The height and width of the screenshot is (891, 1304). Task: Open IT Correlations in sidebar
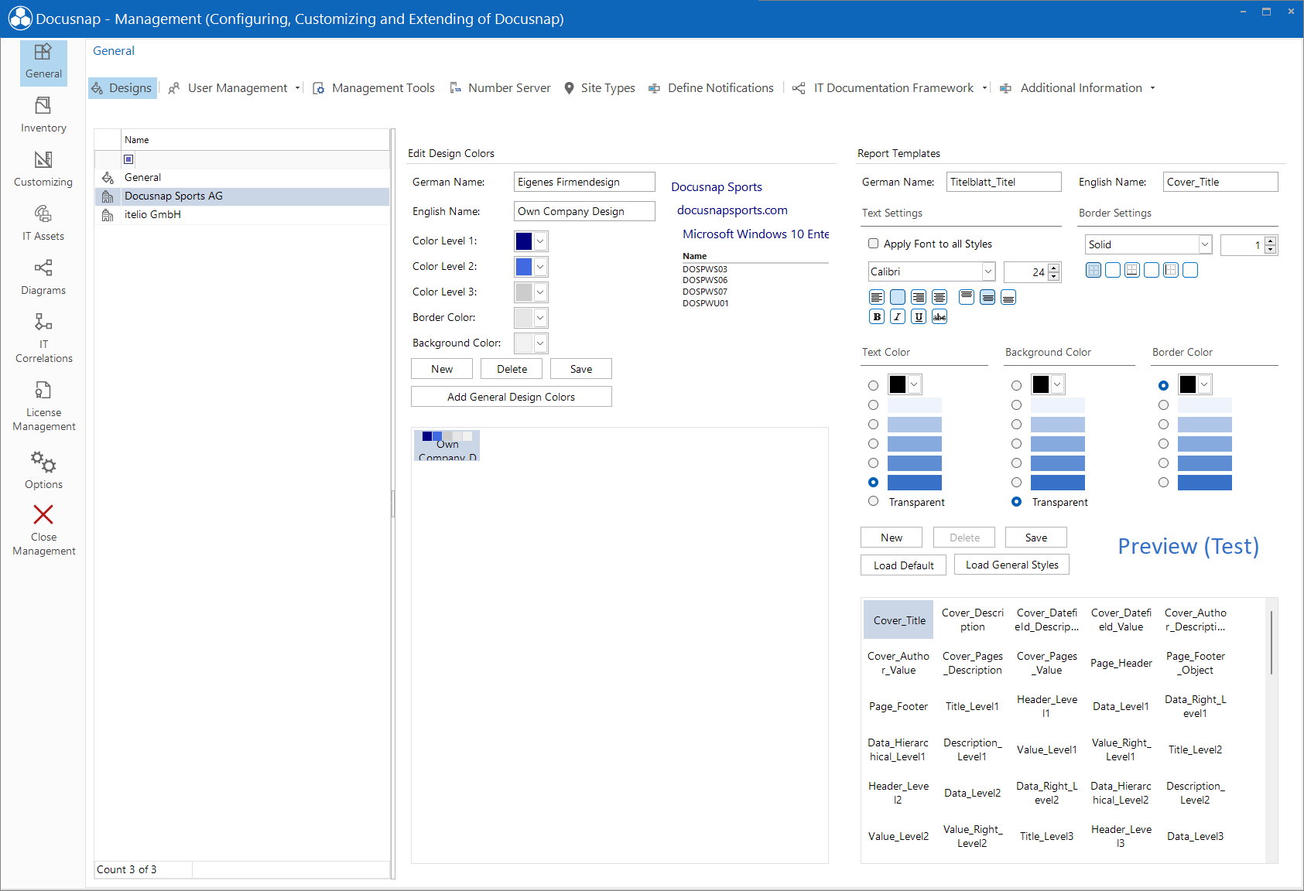(x=43, y=338)
